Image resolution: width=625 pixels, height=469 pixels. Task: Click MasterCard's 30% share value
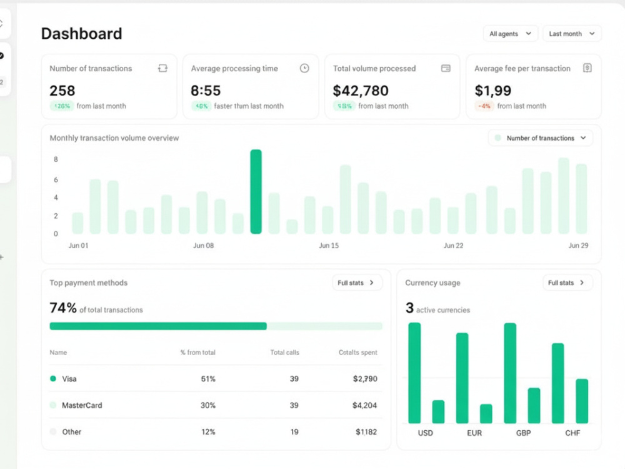[208, 405]
